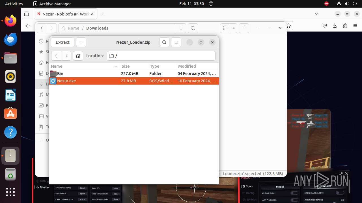The height and width of the screenshot is (203, 362).
Task: Open the clock and calendar menu
Action: pos(191,4)
